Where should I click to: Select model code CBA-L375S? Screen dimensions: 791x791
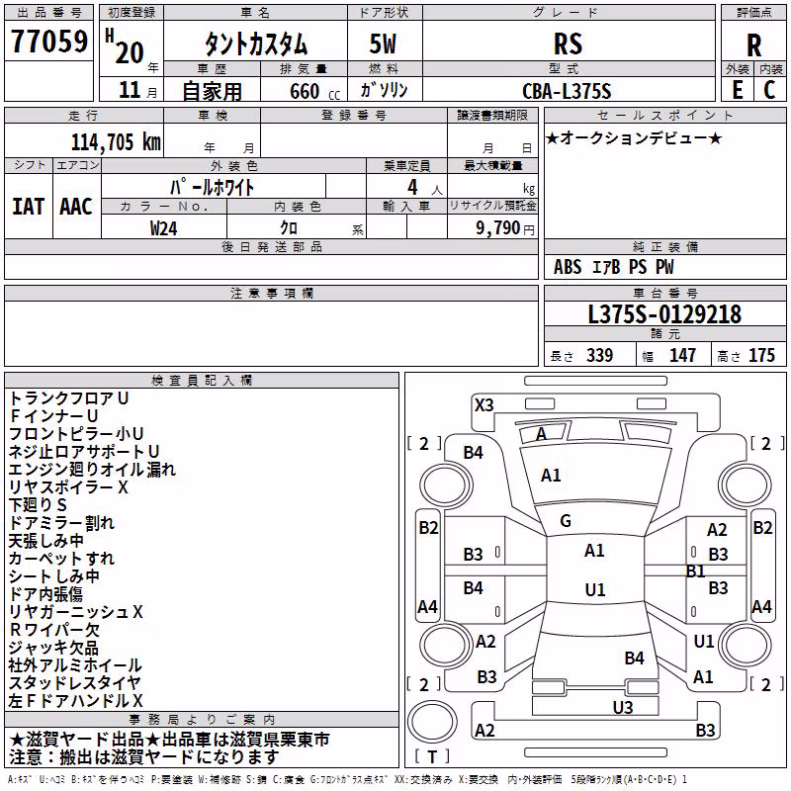tap(567, 91)
